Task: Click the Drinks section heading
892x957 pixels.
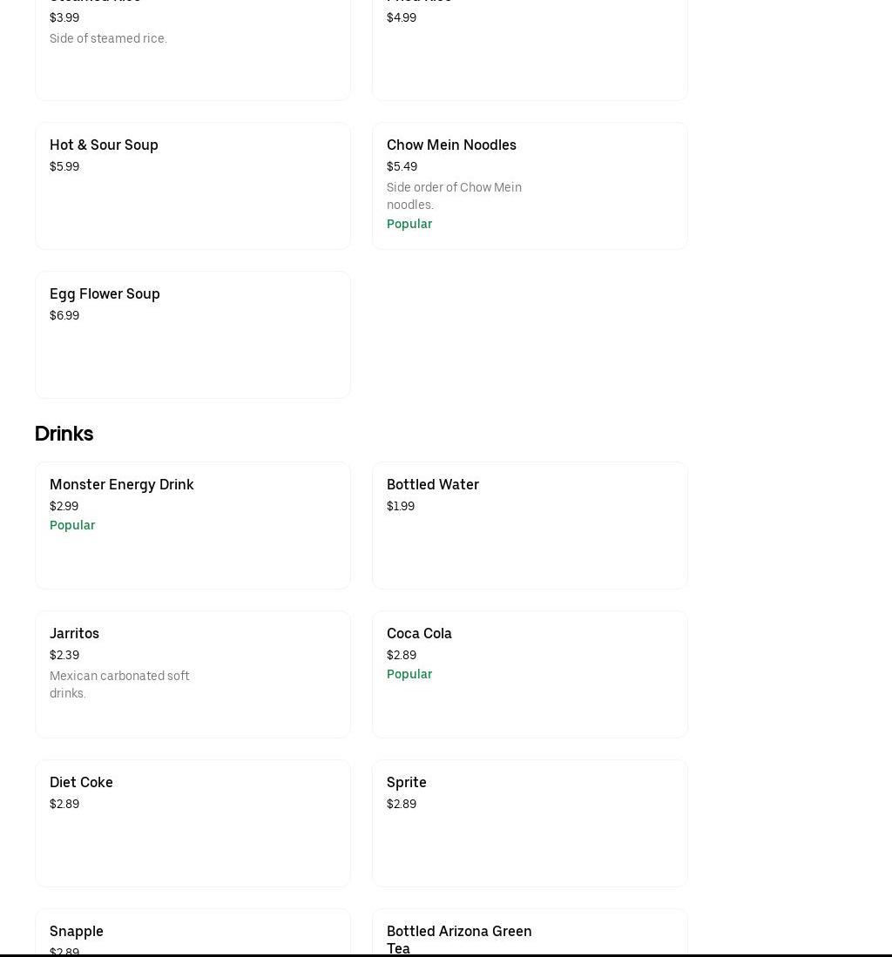Action: (64, 434)
